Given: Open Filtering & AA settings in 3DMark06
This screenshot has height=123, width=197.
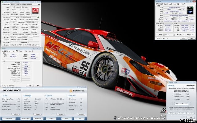Looking at the screenshot, I should click(38, 119).
